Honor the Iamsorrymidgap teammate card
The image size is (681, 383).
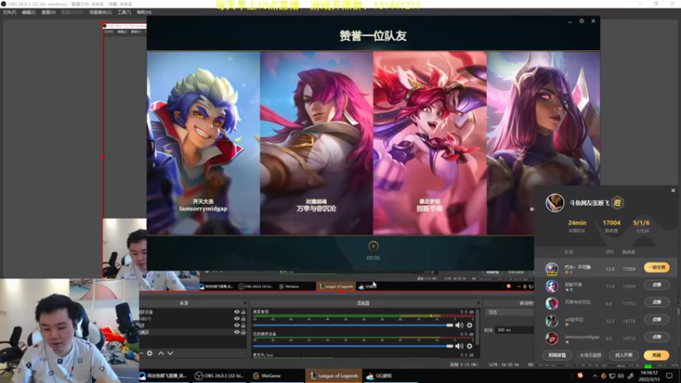pos(203,143)
